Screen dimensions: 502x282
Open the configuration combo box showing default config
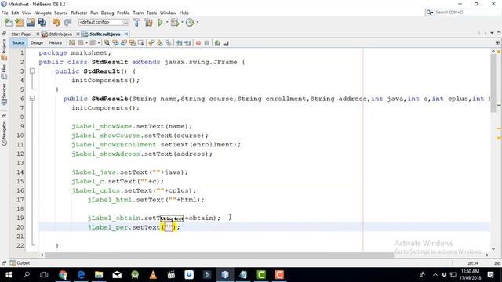[x=104, y=22]
